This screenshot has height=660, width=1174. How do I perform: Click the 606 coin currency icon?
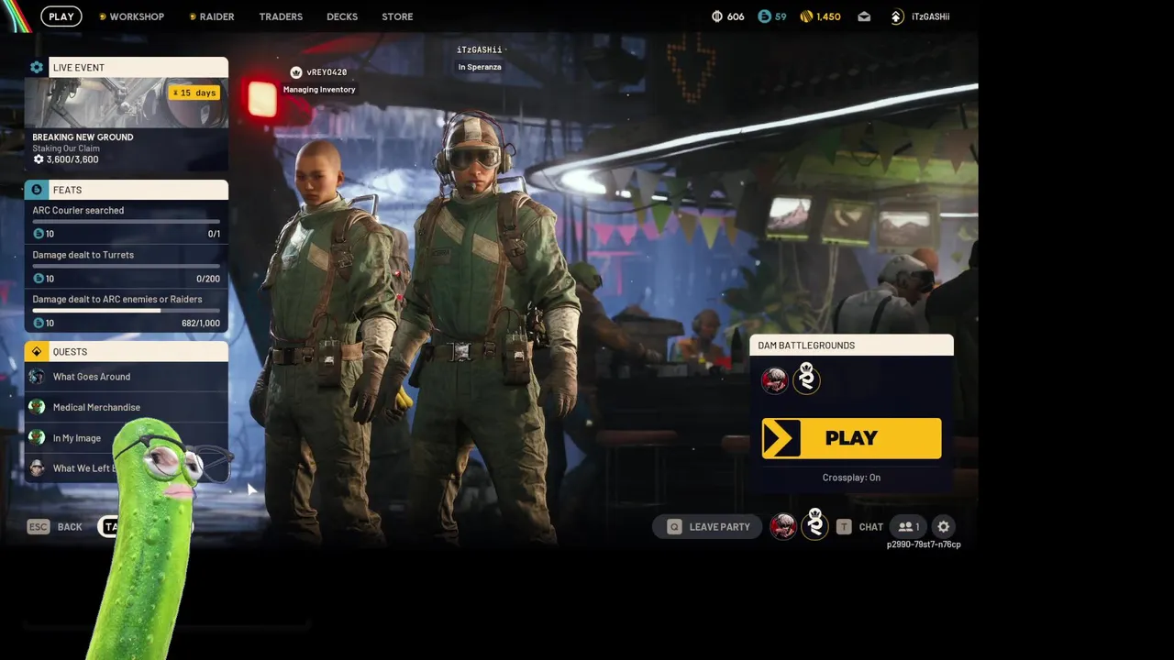(x=717, y=16)
